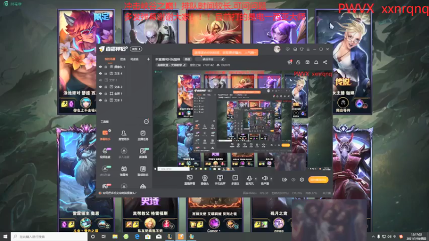The image size is (429, 241).
Task: Click the room ID 7781142
Action: (x=208, y=65)
